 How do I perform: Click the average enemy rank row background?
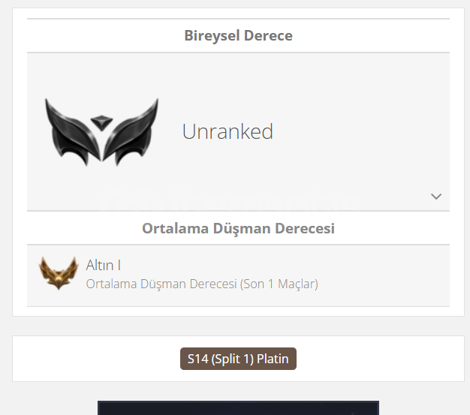375,275
